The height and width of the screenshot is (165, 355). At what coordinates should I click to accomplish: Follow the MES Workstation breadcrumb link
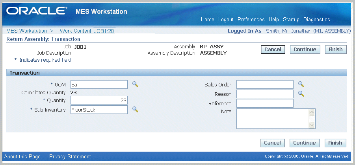26,31
